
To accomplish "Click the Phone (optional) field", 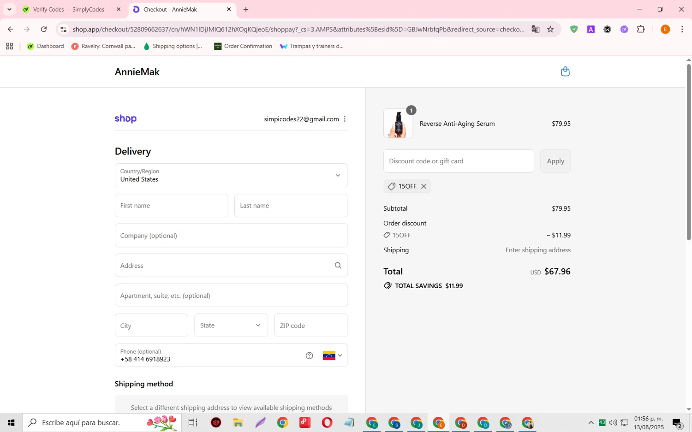I will pyautogui.click(x=231, y=355).
